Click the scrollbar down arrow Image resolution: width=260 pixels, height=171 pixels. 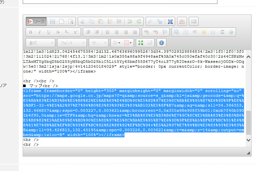(x=248, y=140)
